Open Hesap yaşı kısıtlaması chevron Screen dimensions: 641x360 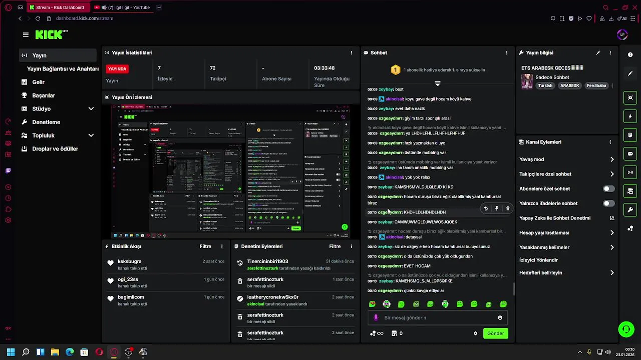611,232
